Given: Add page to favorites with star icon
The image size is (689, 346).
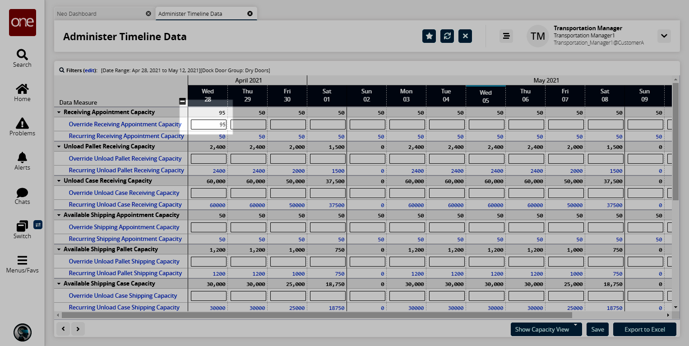Looking at the screenshot, I should [x=429, y=36].
